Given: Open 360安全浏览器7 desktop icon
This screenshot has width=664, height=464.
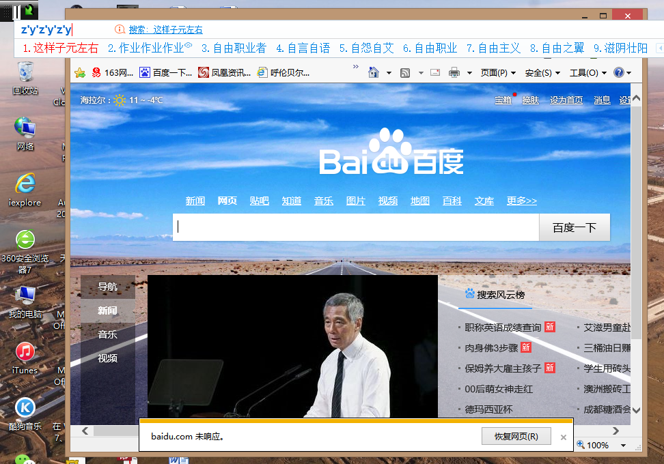Looking at the screenshot, I should pos(25,251).
